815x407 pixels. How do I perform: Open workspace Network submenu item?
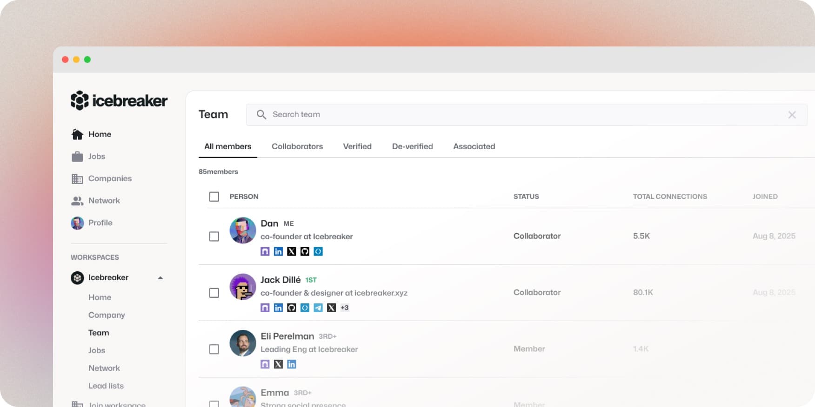pyautogui.click(x=104, y=368)
